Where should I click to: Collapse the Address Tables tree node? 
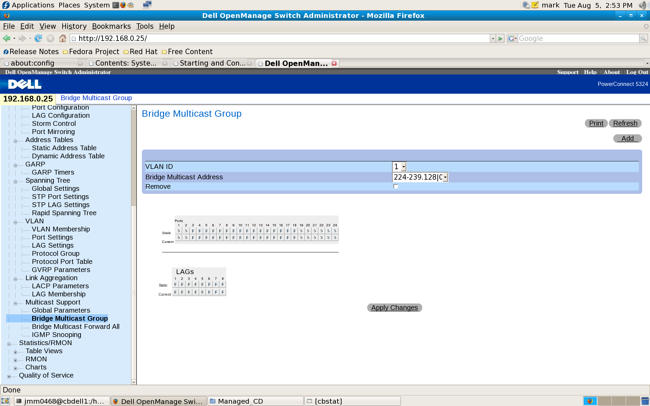pyautogui.click(x=15, y=141)
